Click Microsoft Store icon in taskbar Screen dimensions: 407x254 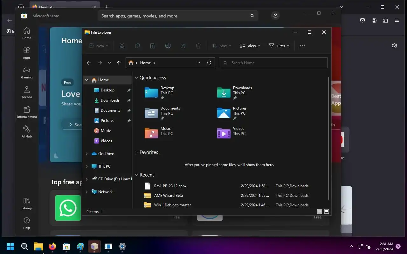tap(66, 246)
